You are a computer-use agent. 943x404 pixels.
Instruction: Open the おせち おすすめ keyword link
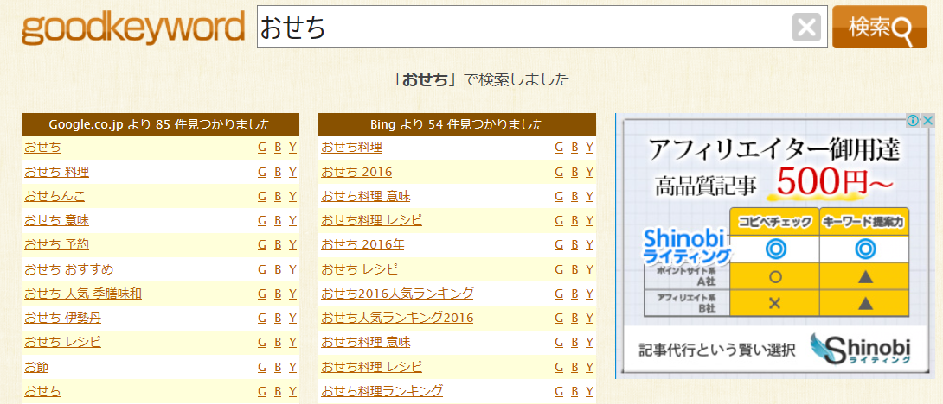68,268
